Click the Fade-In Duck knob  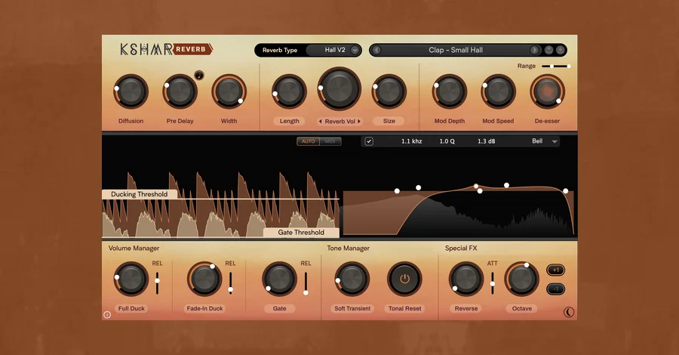point(204,279)
